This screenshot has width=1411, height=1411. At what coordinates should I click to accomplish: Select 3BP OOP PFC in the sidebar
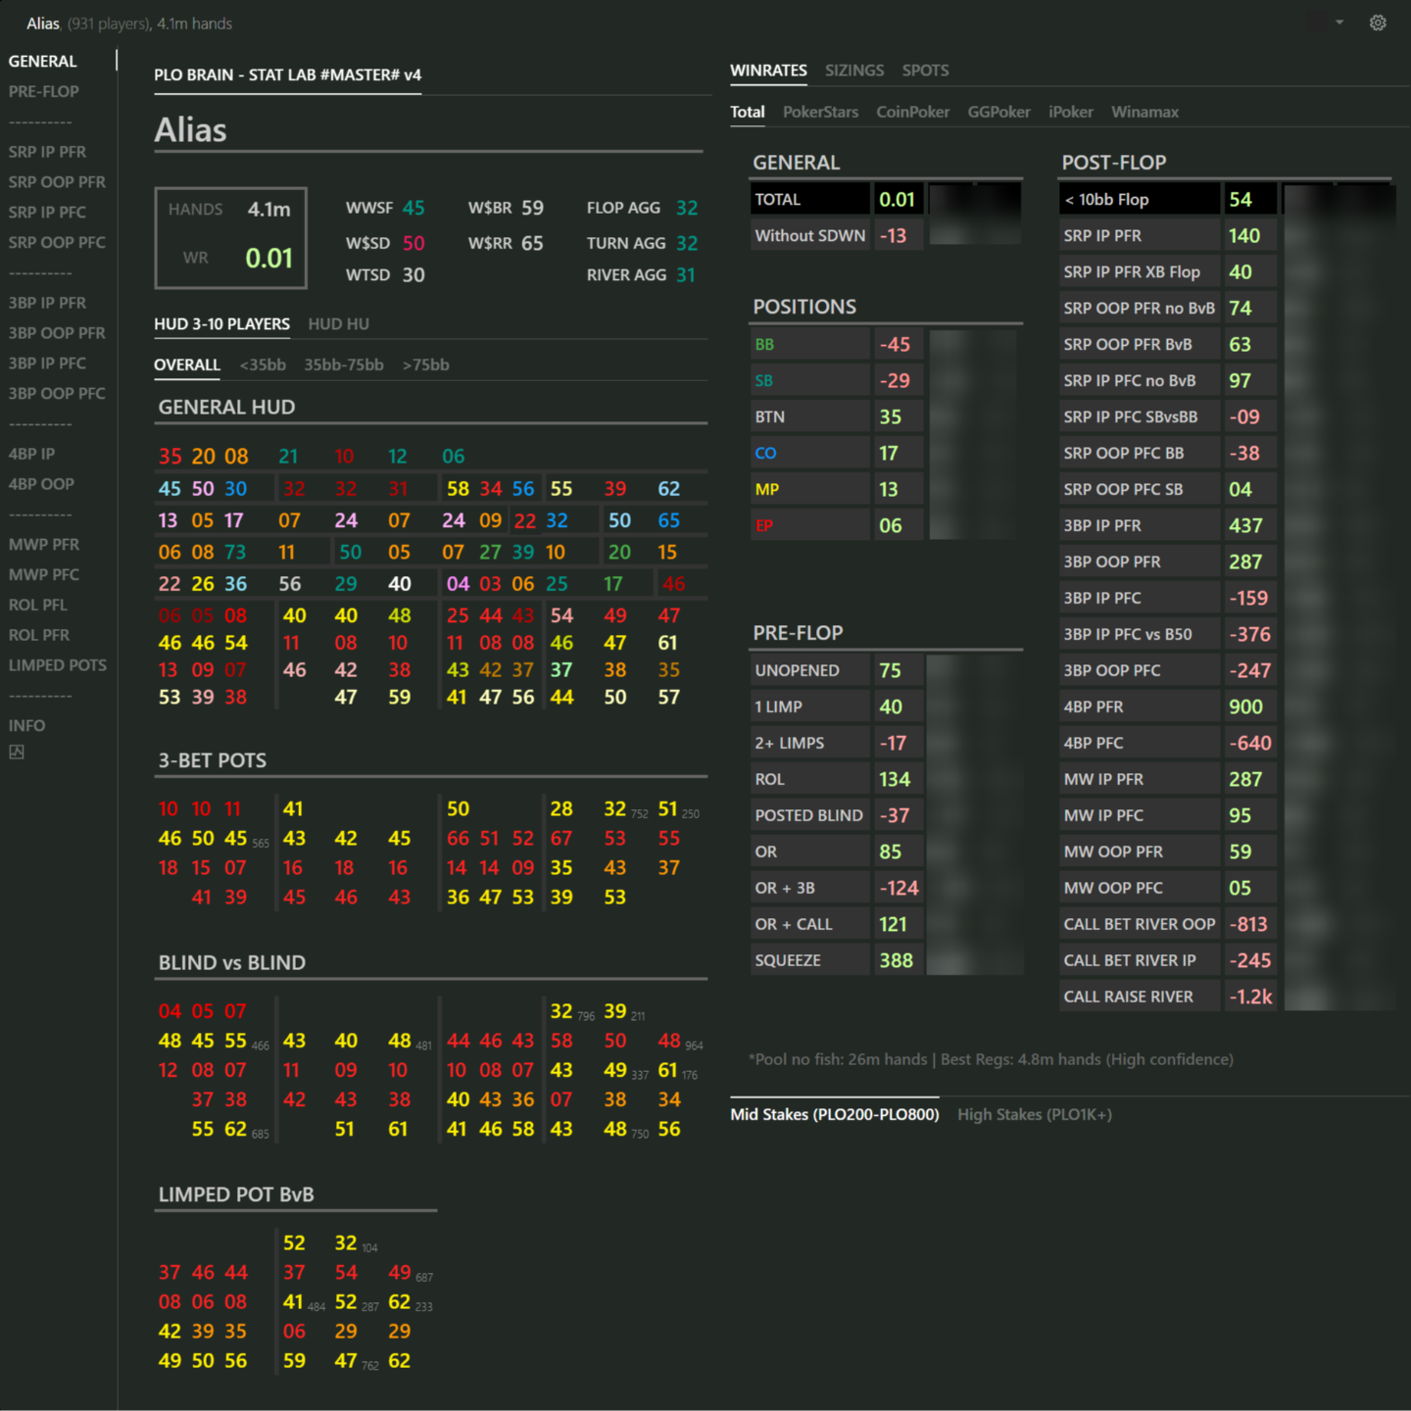click(57, 393)
